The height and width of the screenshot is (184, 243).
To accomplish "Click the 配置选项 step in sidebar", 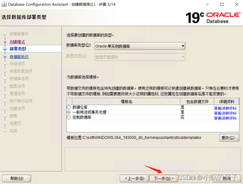I will (17, 86).
